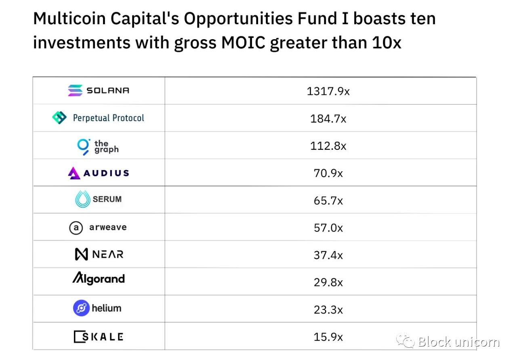Click the Solana logo icon
Viewport: 517px width, 351px height.
[75, 90]
